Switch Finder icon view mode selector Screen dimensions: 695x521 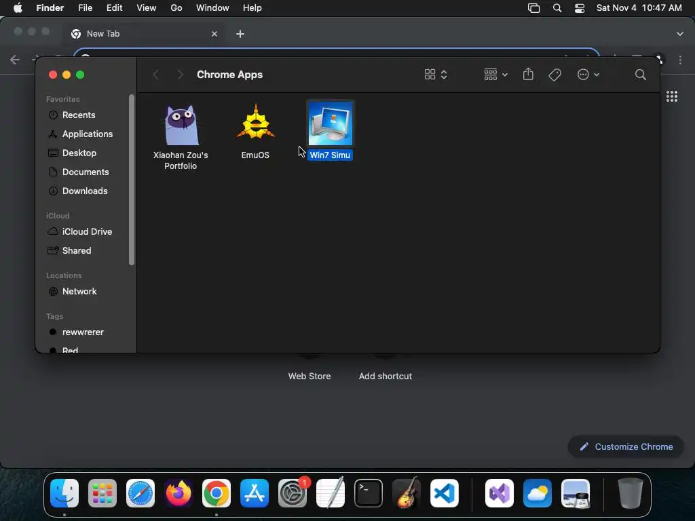[435, 75]
